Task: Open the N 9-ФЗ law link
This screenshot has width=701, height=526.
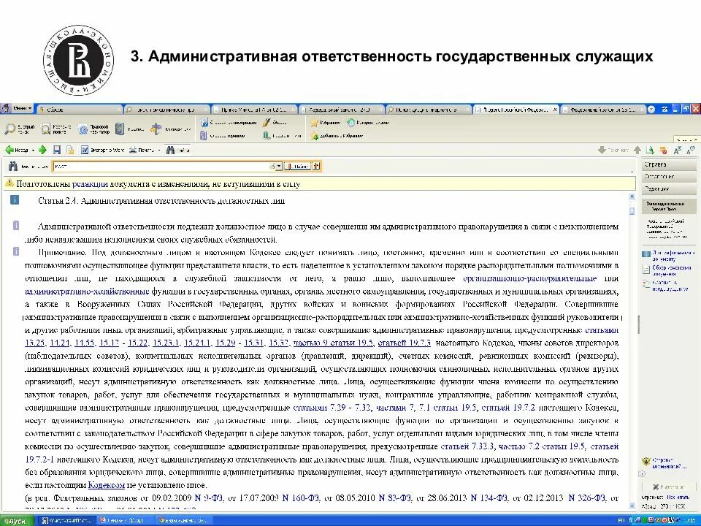Action: (x=210, y=498)
